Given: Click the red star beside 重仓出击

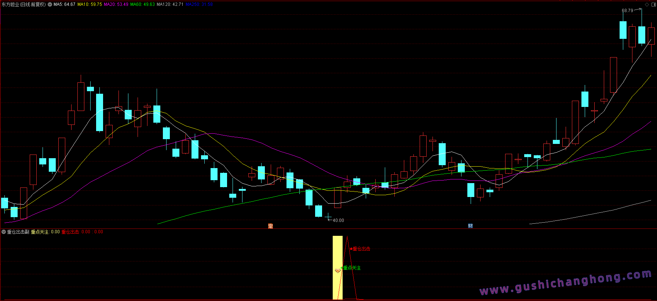Looking at the screenshot, I should click(351, 249).
